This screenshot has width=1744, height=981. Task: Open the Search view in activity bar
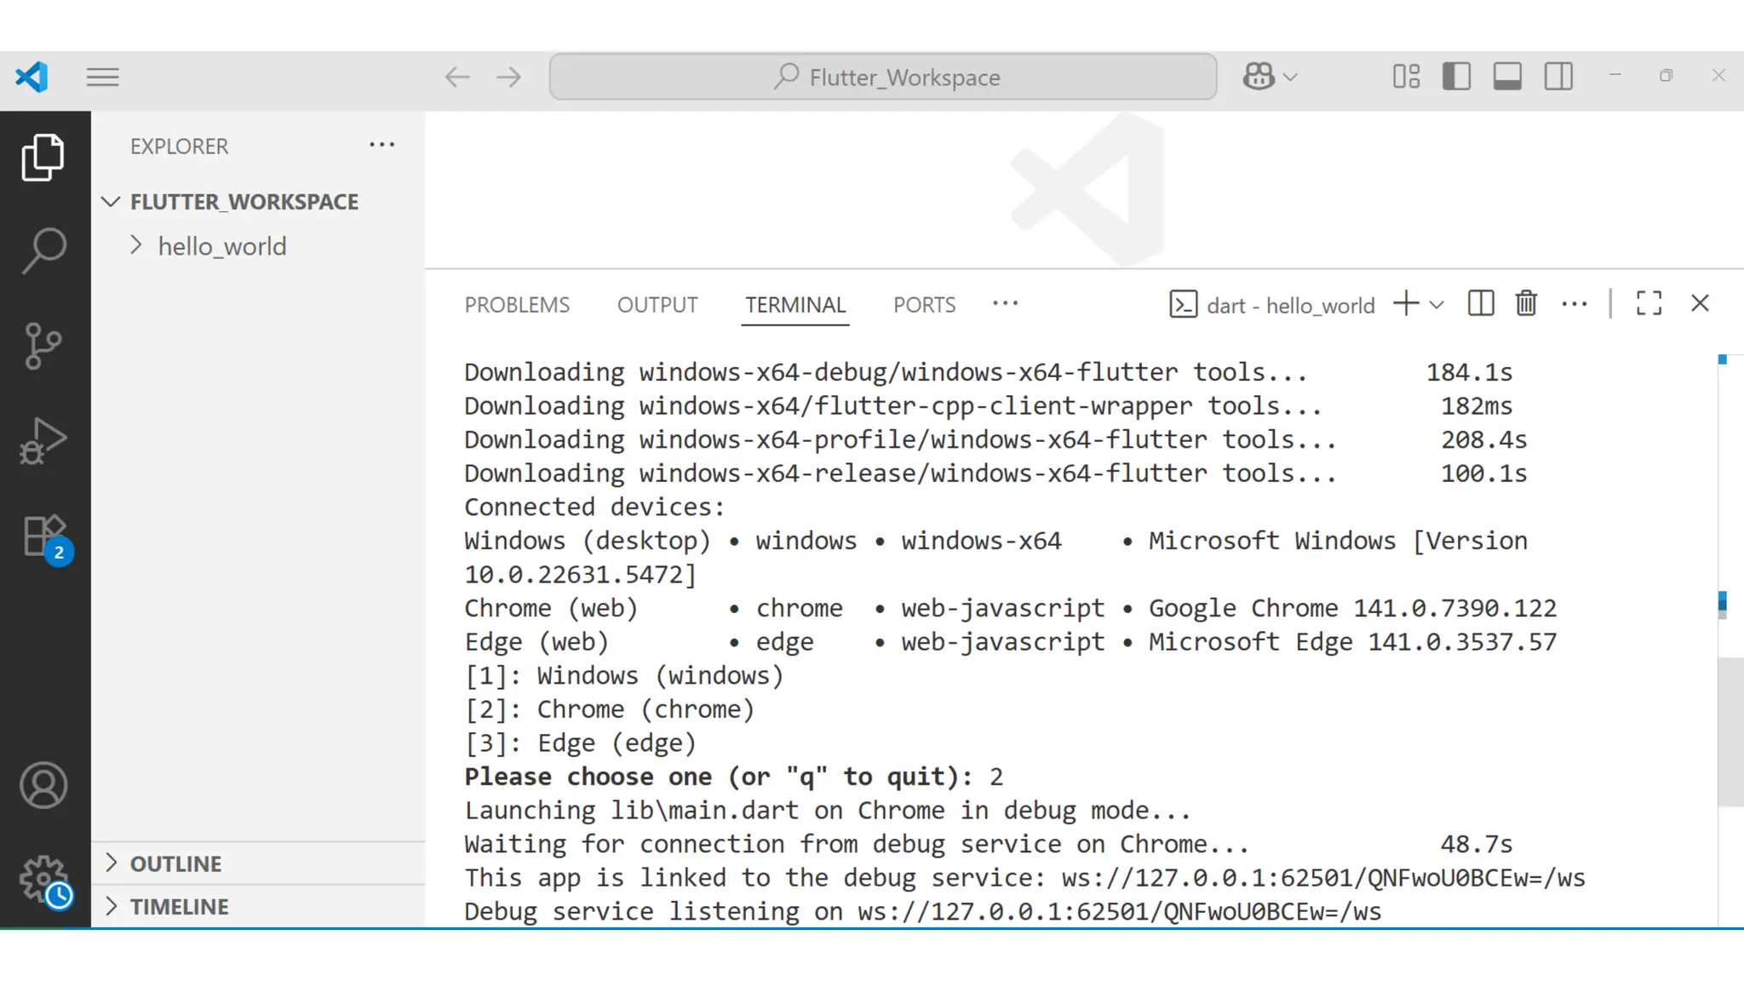point(43,250)
